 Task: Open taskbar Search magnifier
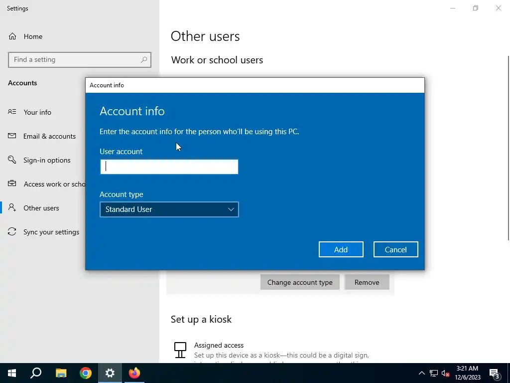[x=36, y=373]
